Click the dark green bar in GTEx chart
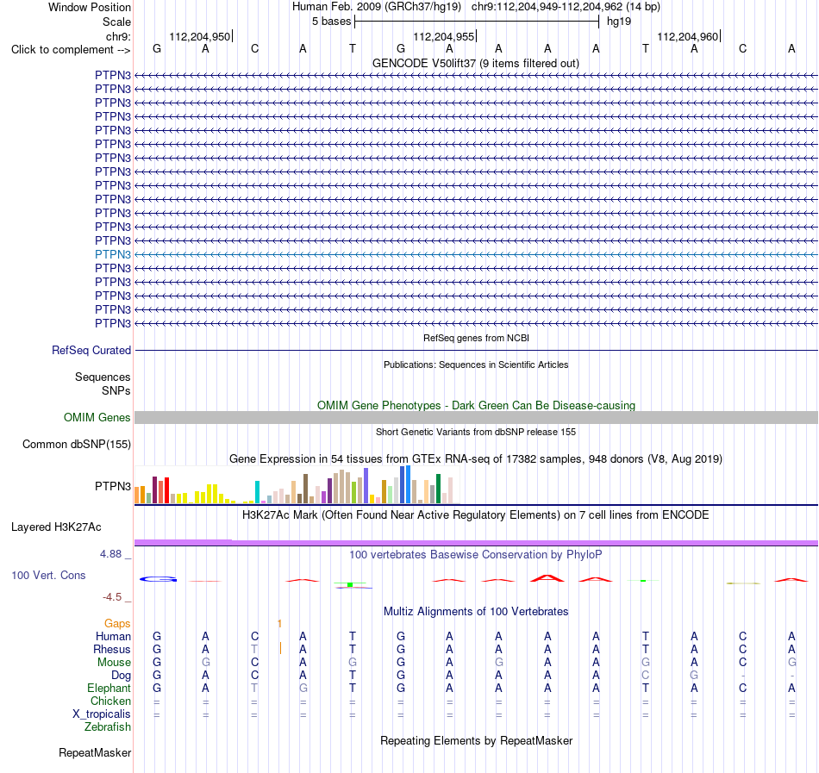Viewport: 819px width, 773px height. tap(438, 489)
